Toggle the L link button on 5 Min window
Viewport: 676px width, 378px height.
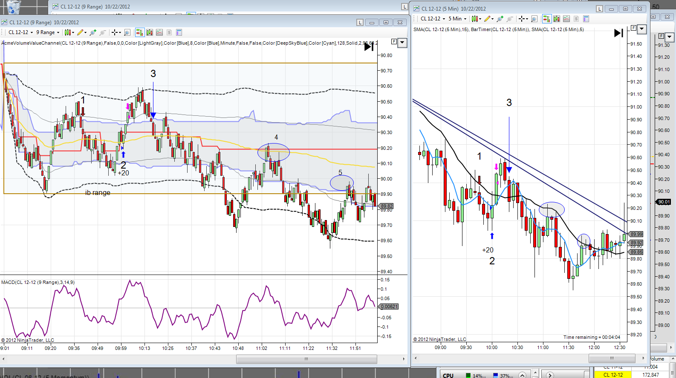(x=599, y=9)
